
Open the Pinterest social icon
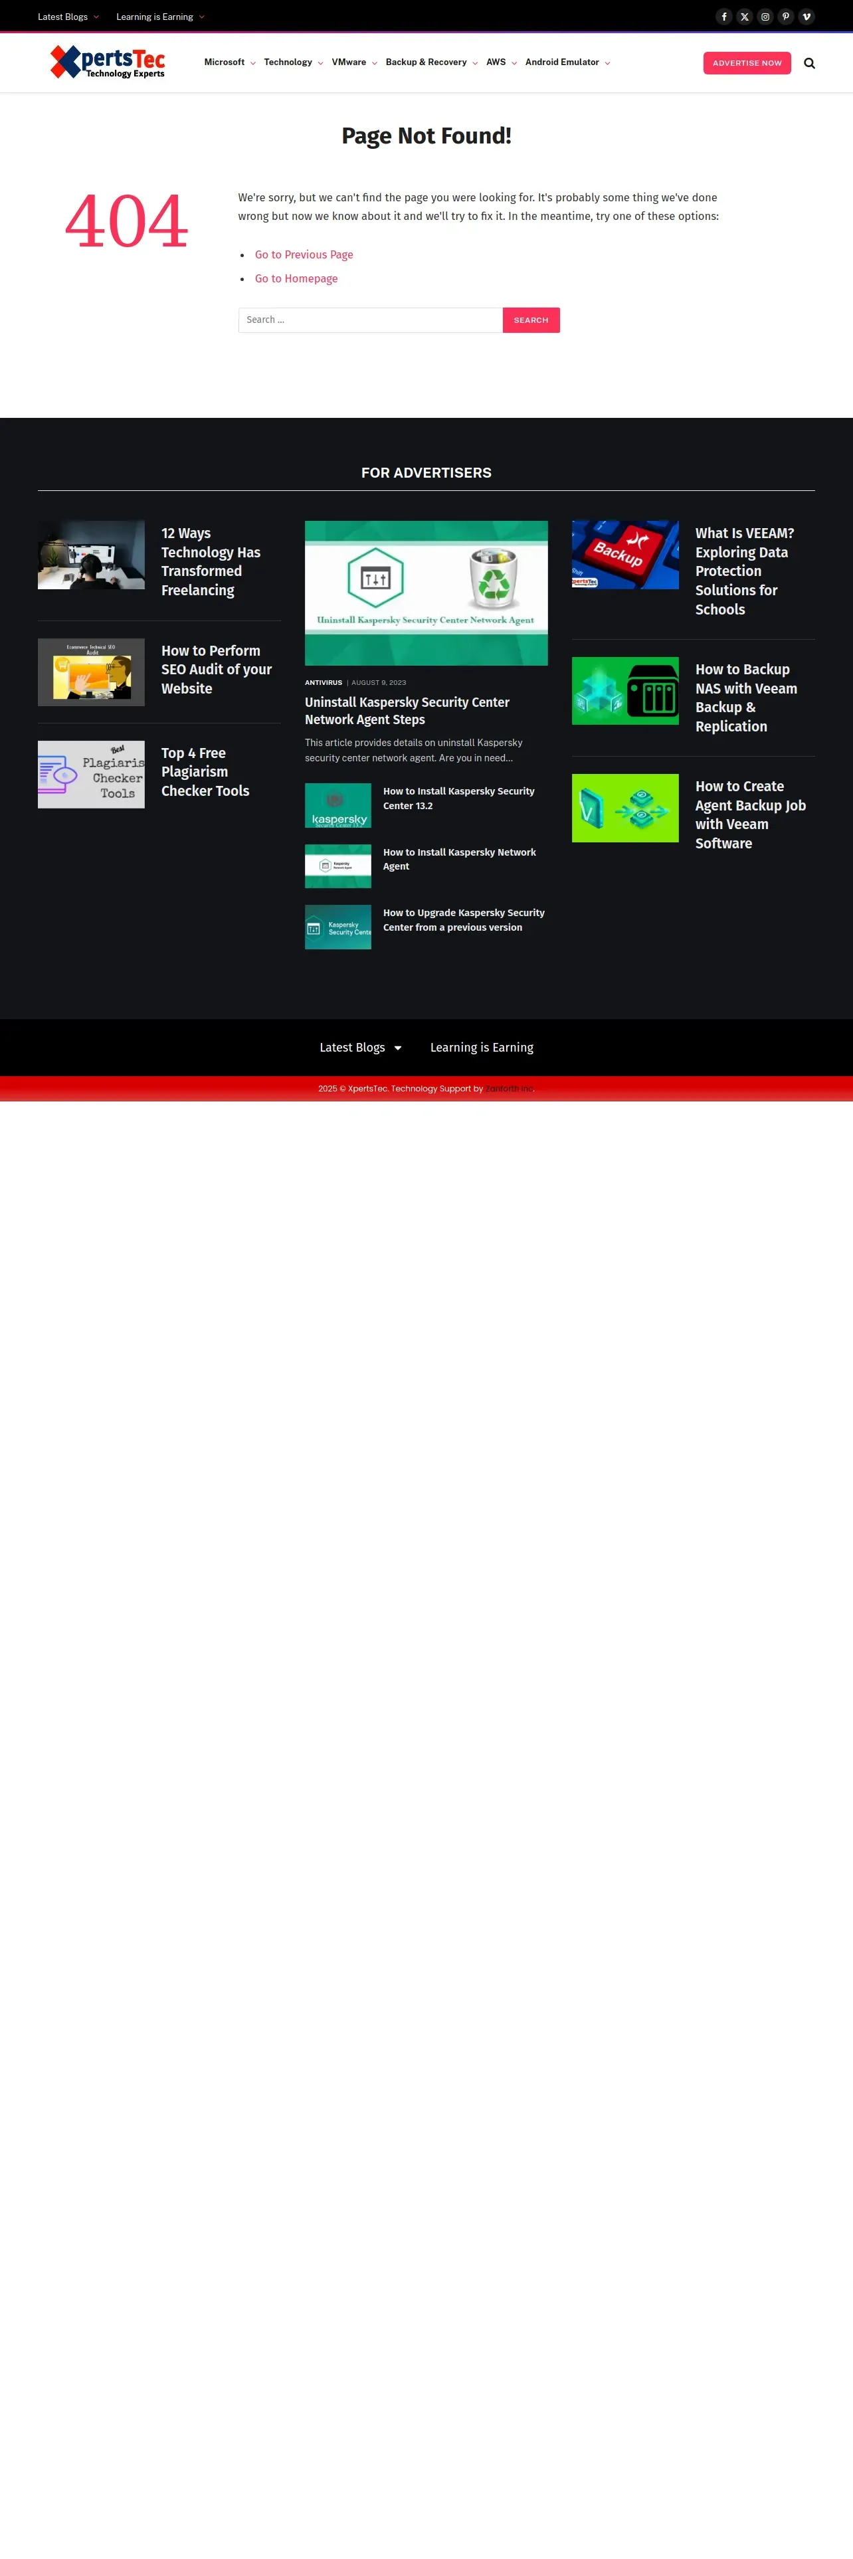(x=785, y=17)
